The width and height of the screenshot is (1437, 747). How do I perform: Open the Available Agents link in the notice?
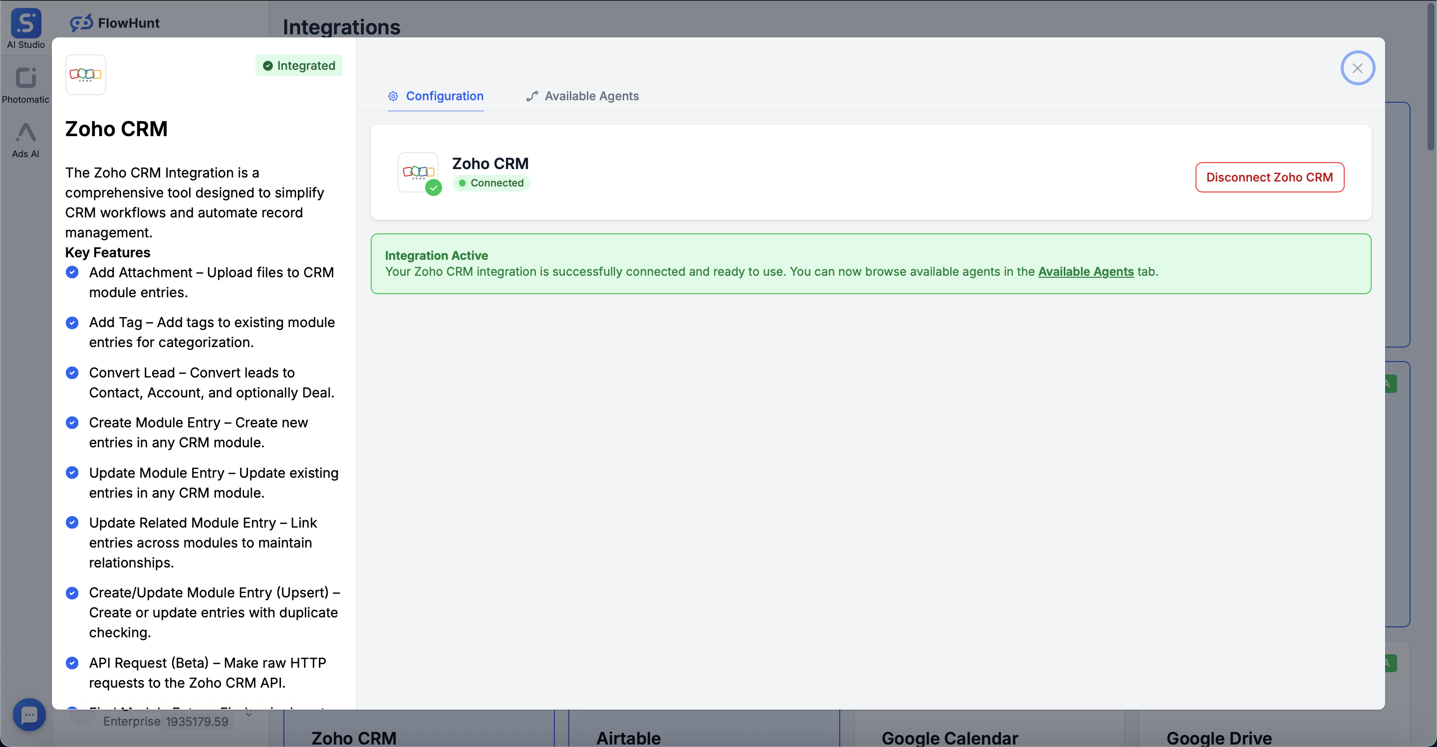click(x=1086, y=272)
